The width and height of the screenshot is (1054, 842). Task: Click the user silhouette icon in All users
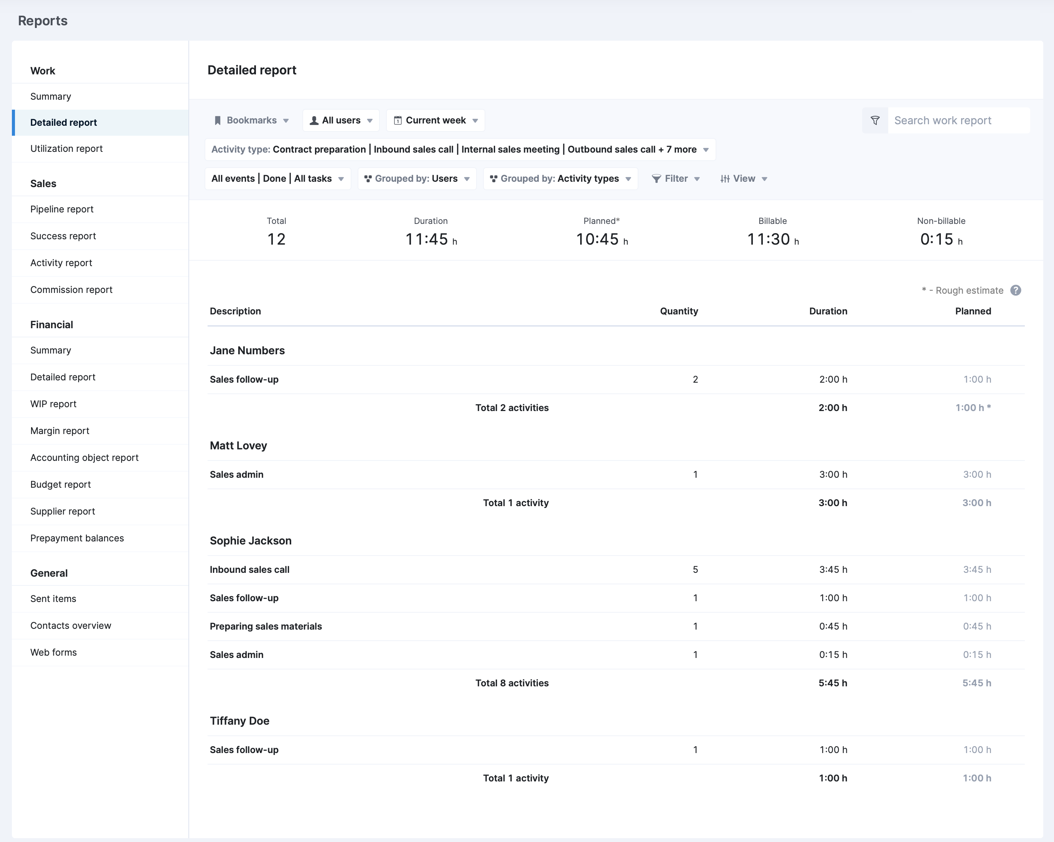coord(314,120)
